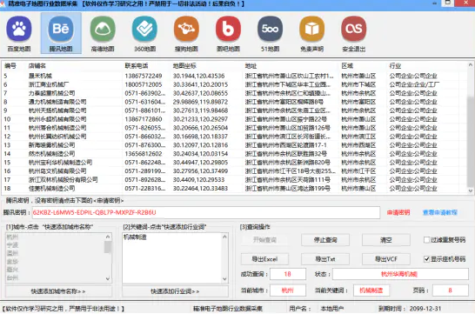
Task: Click the 停止查询 button
Action: click(x=325, y=240)
